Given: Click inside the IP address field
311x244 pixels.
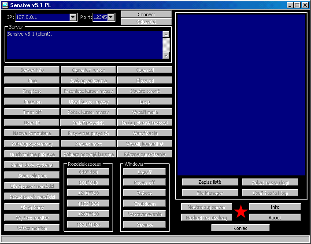Looking at the screenshot, I should pyautogui.click(x=41, y=17).
